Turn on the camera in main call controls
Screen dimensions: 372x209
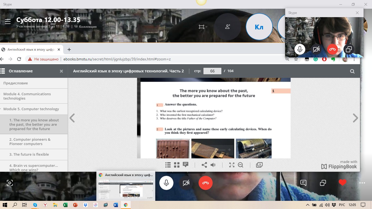[186, 183]
